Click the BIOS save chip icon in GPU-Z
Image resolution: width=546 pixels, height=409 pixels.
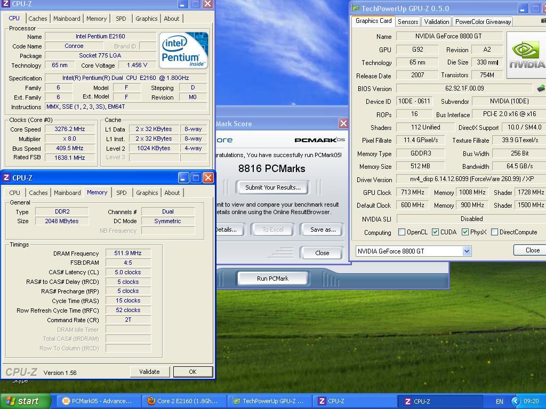[541, 88]
